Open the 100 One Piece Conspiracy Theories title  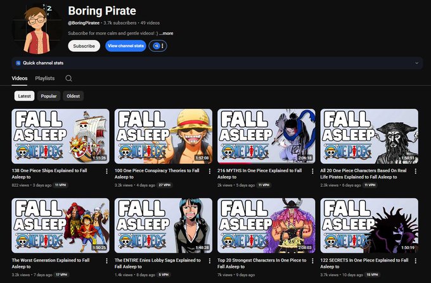(157, 173)
